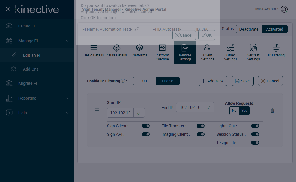Toggle the Lights Out switch
This screenshot has width=296, height=182.
click(255, 126)
